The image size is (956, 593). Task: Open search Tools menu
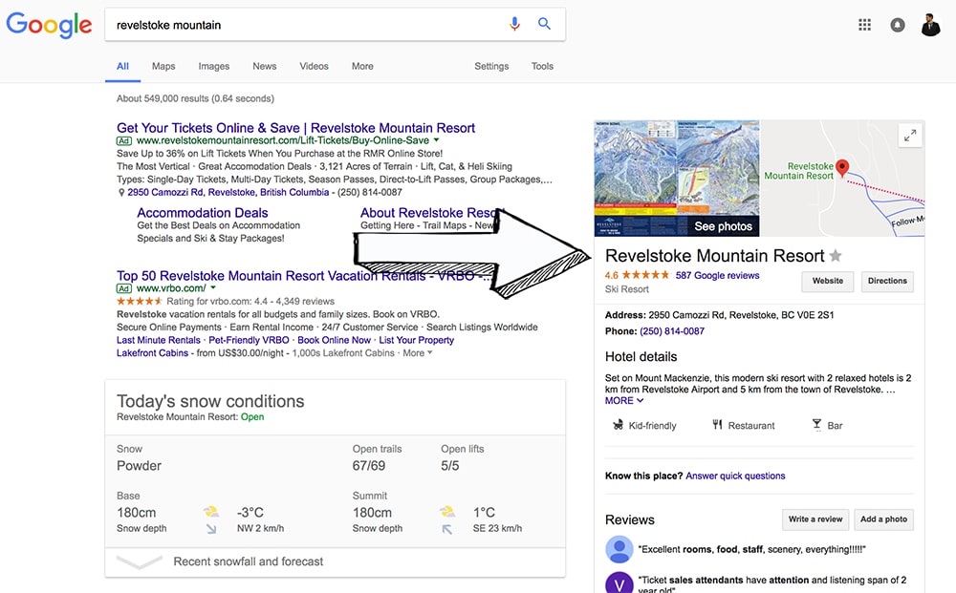[x=542, y=66]
